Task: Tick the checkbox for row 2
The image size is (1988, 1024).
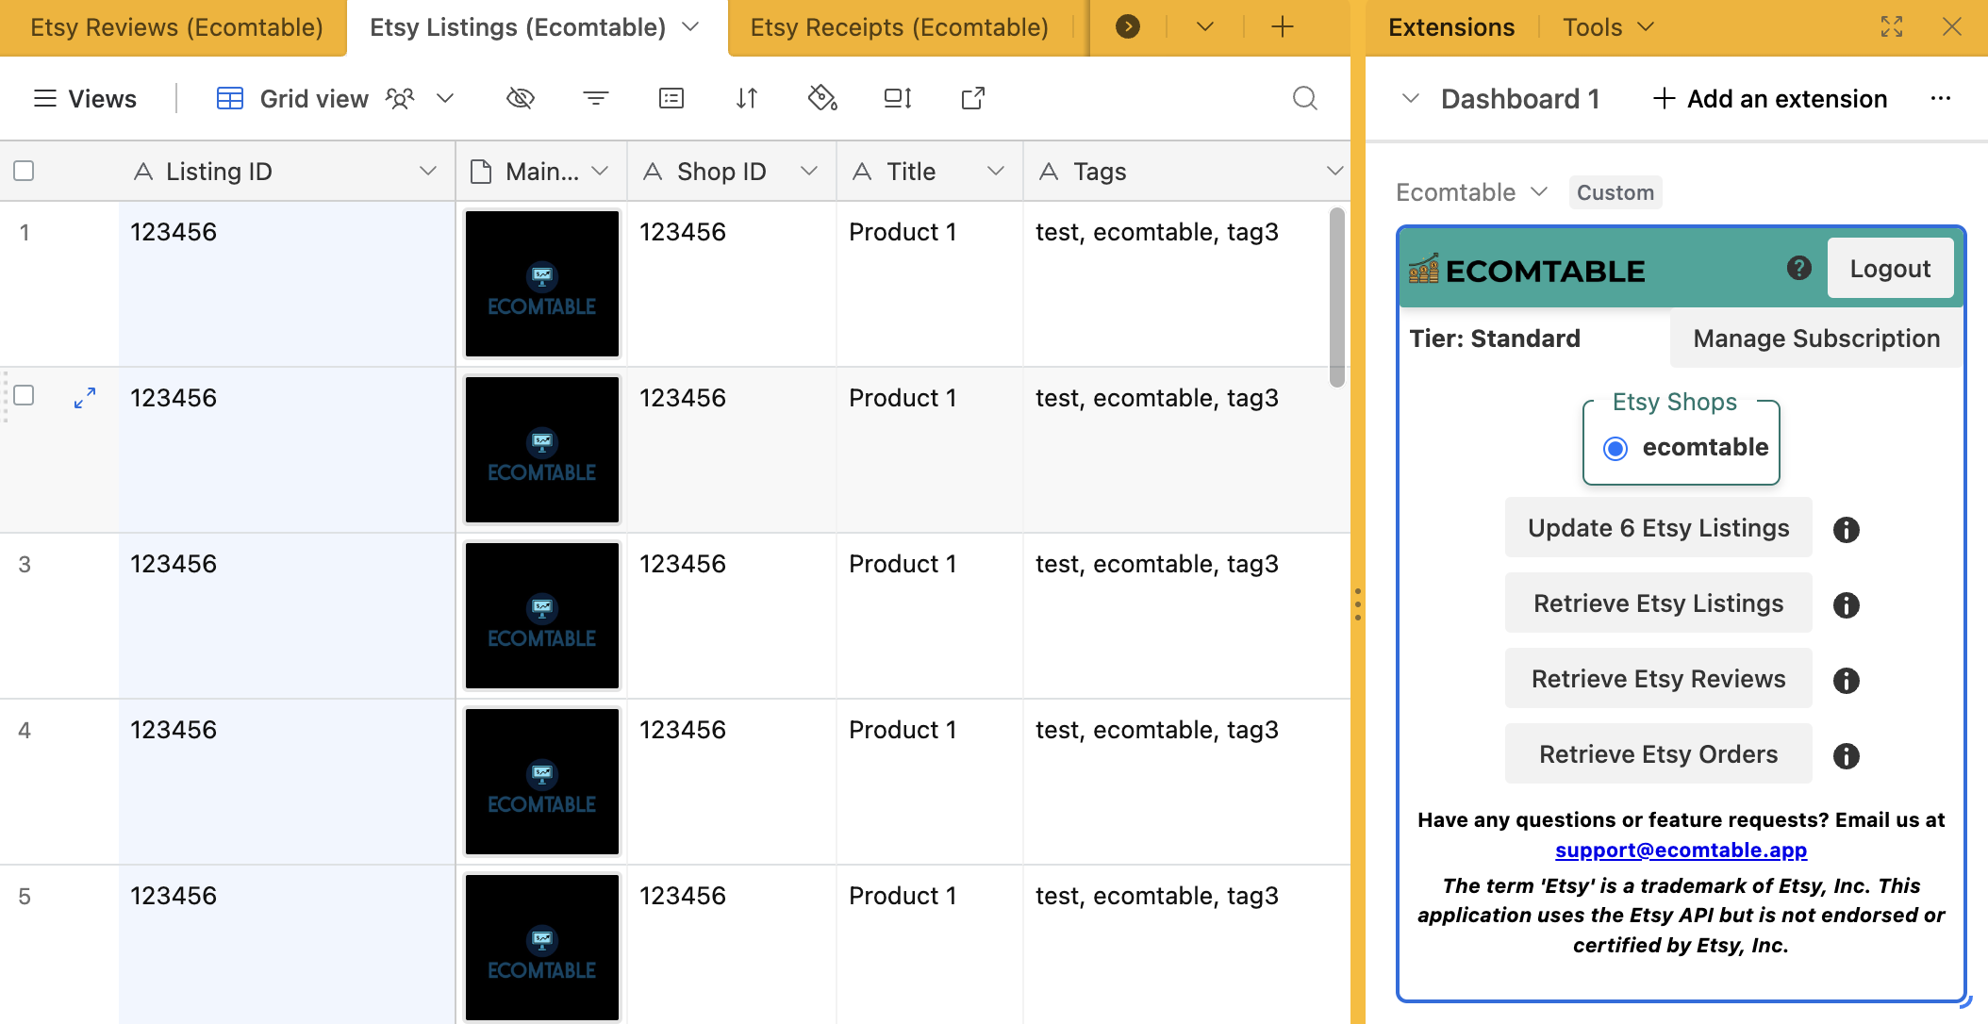Action: point(25,395)
